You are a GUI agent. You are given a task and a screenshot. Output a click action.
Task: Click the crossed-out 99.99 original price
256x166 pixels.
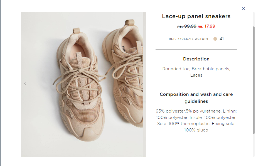point(187,26)
